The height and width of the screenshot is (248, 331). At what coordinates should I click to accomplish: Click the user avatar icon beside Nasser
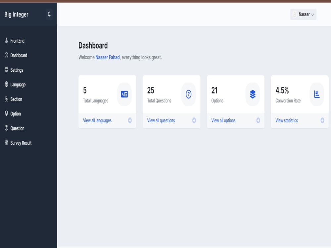pyautogui.click(x=295, y=14)
